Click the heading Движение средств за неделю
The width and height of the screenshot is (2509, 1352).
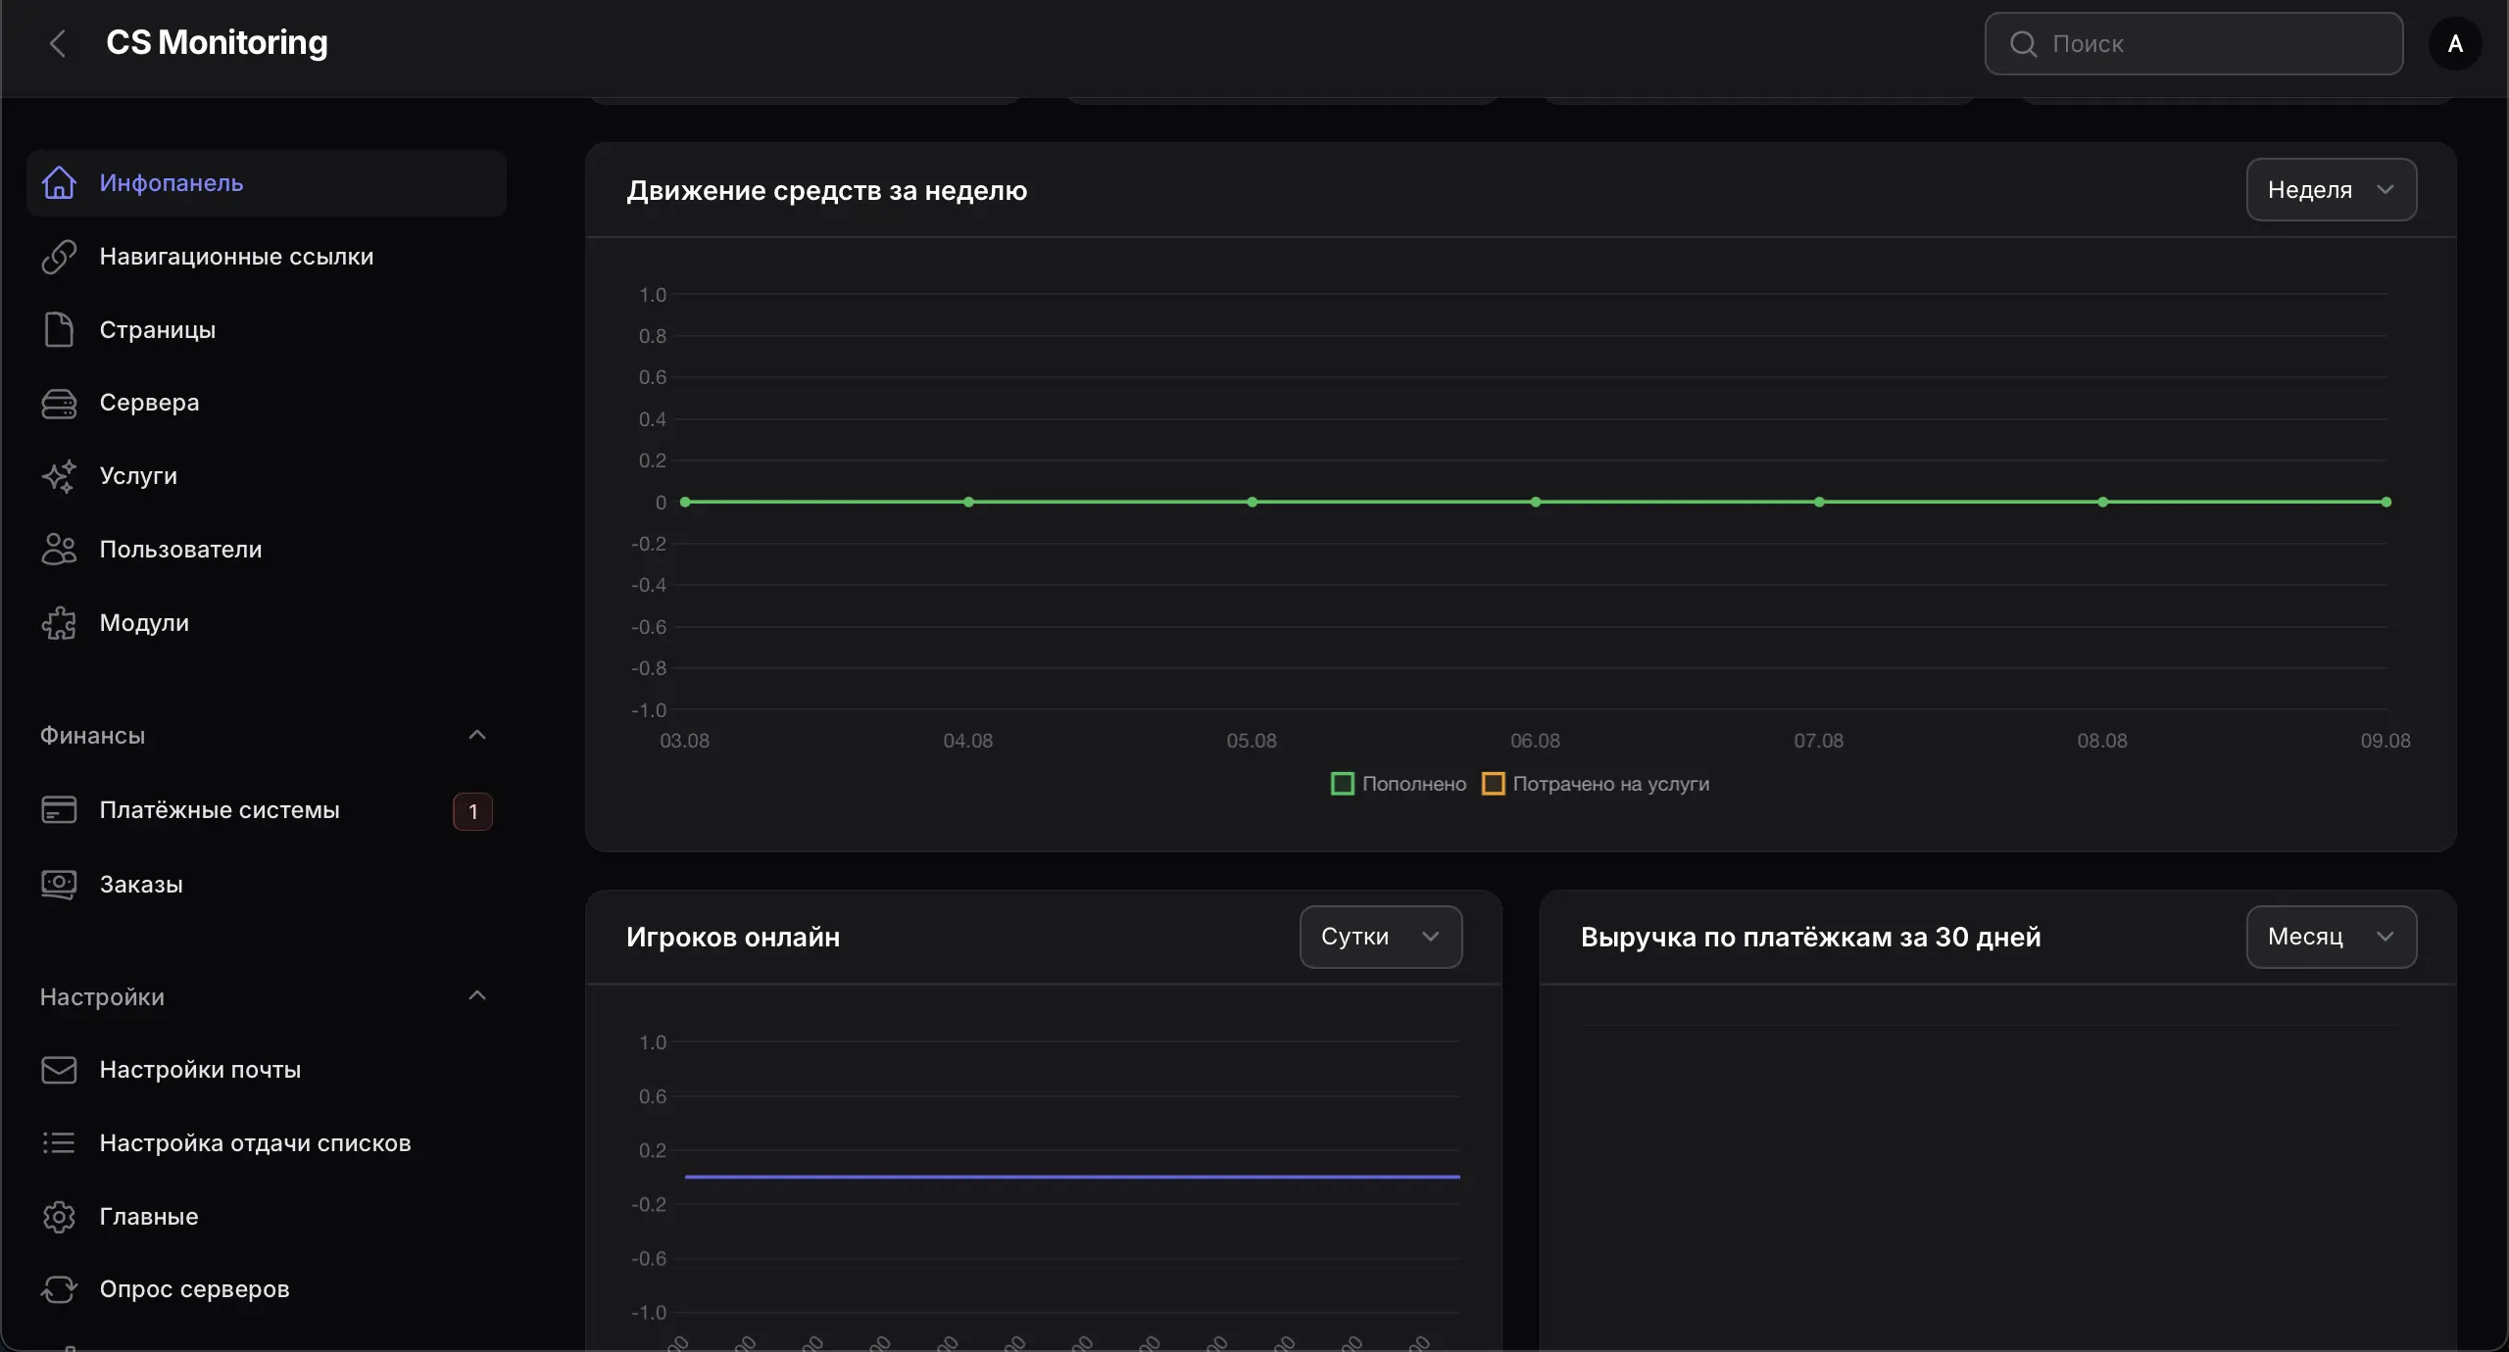coord(827,191)
